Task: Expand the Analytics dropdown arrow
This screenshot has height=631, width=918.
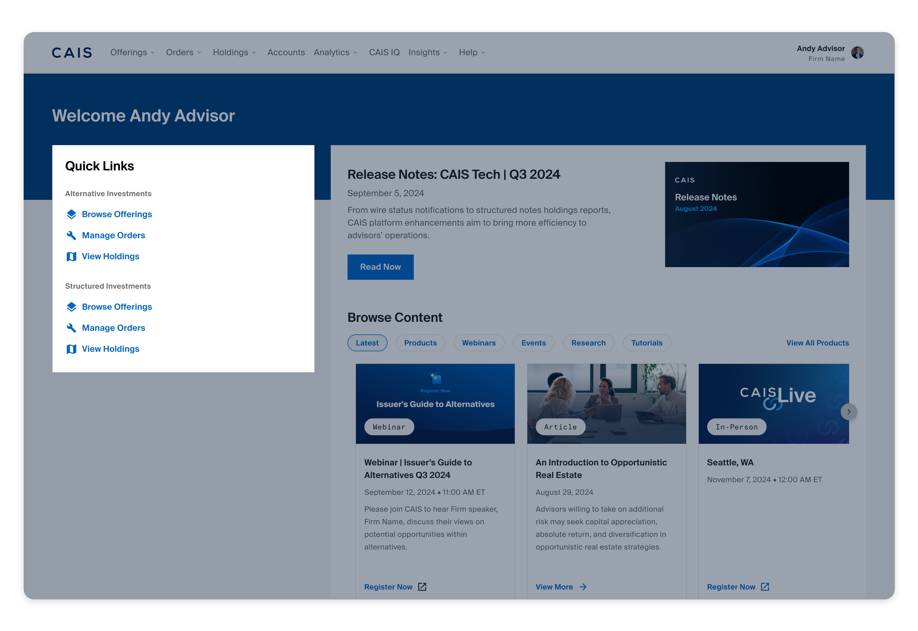Action: pyautogui.click(x=355, y=53)
